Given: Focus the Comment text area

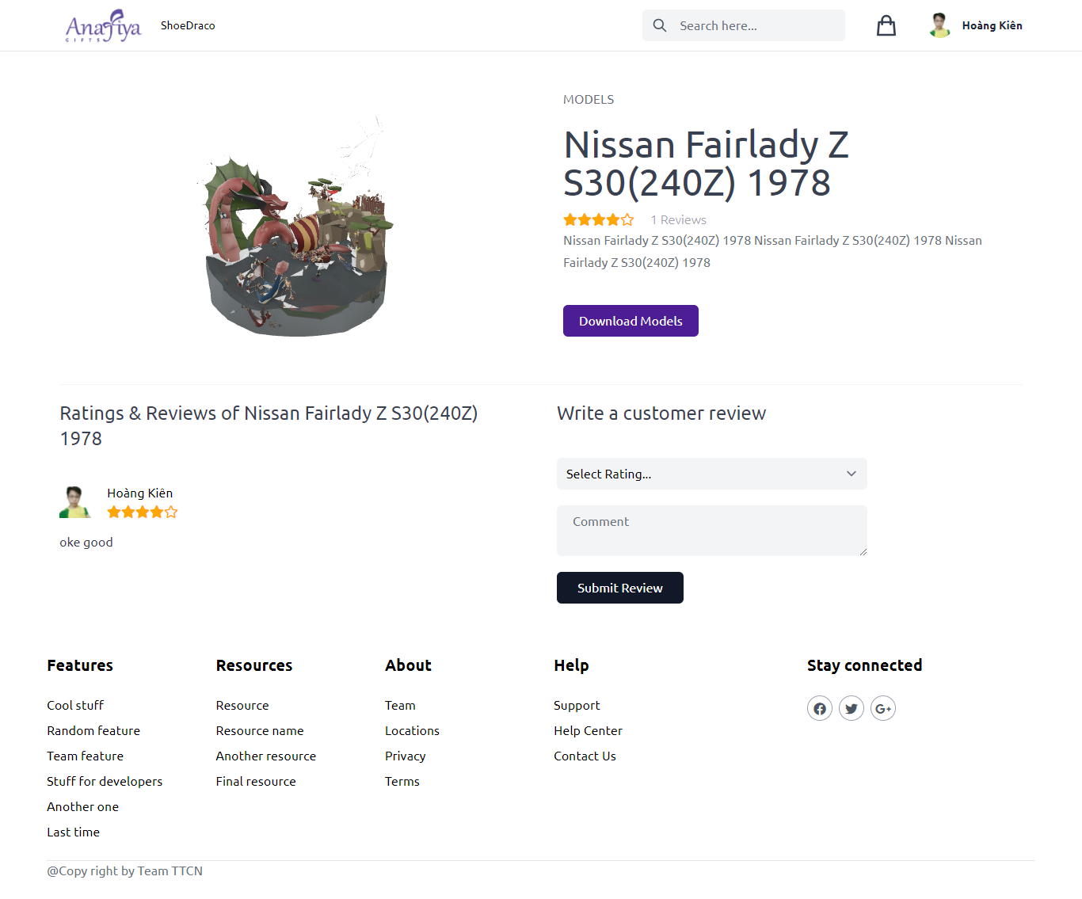Looking at the screenshot, I should tap(712, 531).
